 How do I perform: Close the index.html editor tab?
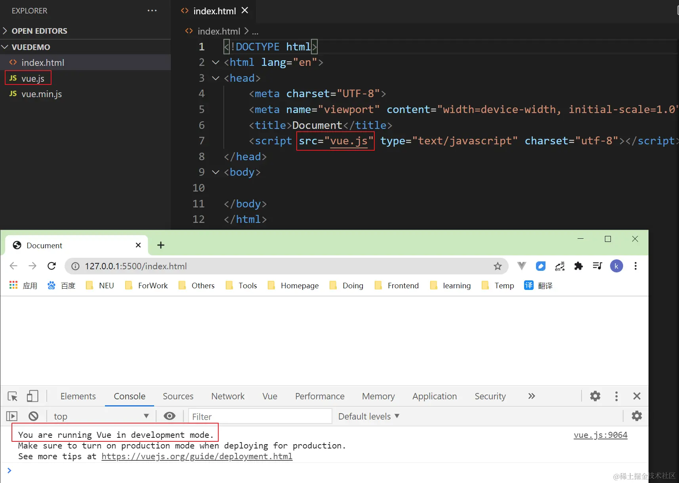pyautogui.click(x=245, y=10)
